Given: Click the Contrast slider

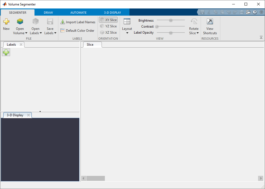Looking at the screenshot, I should coord(171,26).
